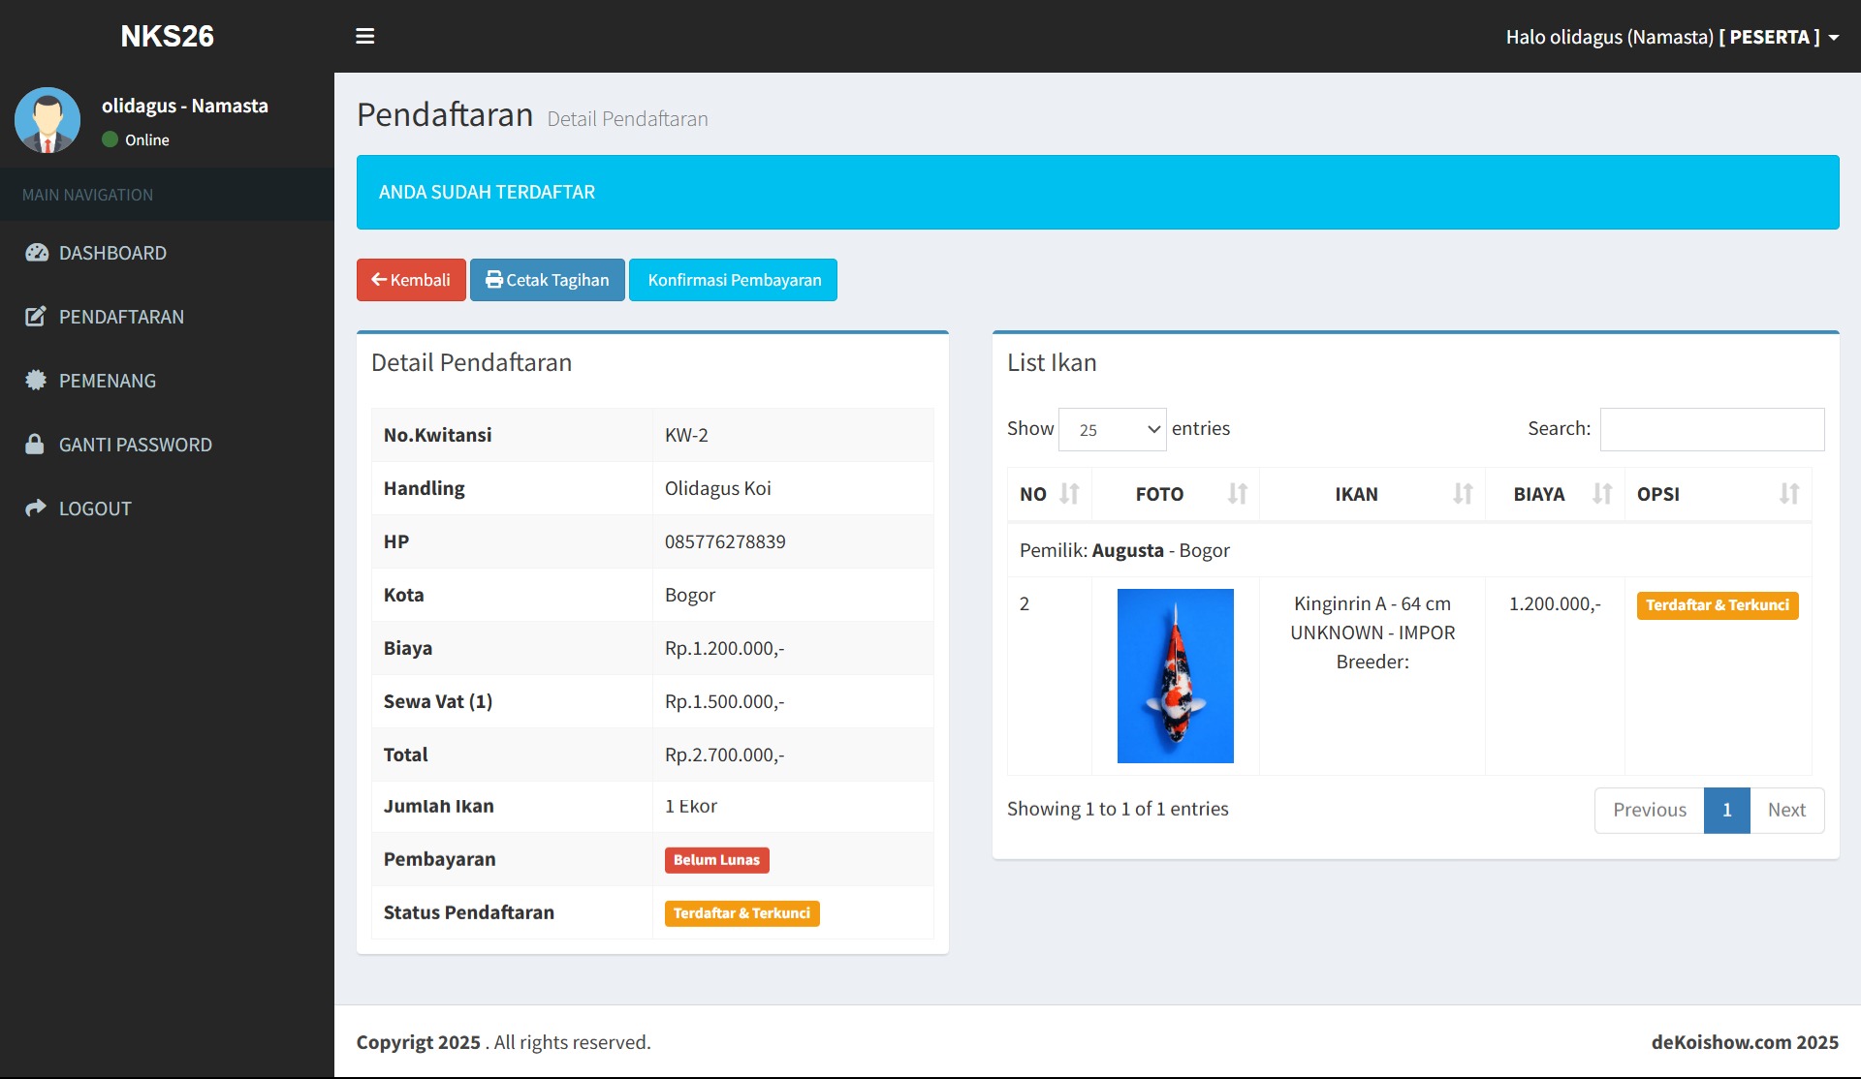This screenshot has height=1079, width=1861.
Task: Print invoice with Cetak Tagihan
Action: (548, 280)
